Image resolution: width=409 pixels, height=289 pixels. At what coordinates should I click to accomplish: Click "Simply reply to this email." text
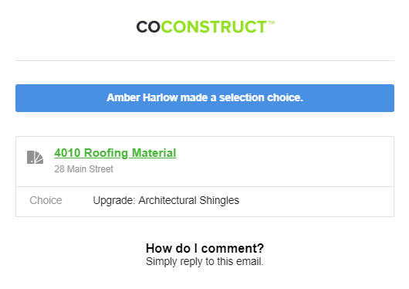tap(204, 261)
